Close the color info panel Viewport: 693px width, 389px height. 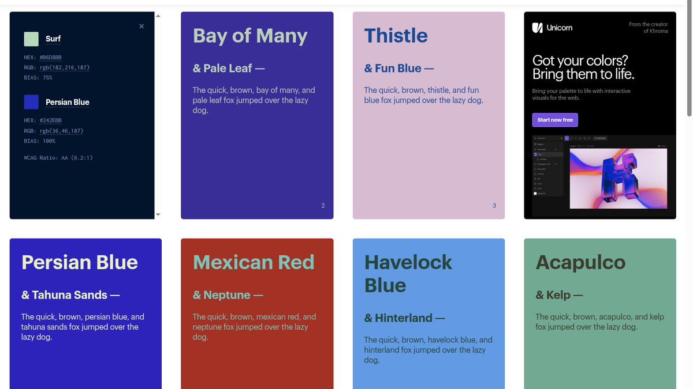click(x=141, y=27)
